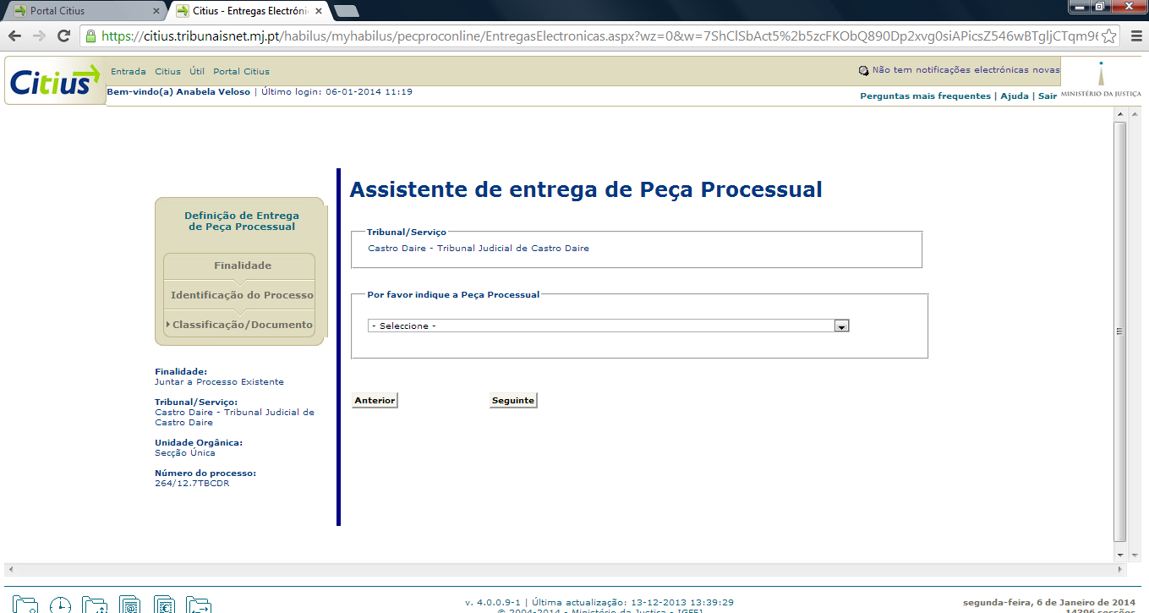Open the Peça Processual dropdown

[x=608, y=326]
